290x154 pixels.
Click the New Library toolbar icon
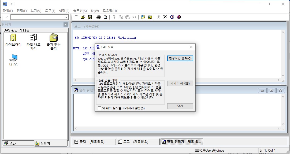point(143,17)
